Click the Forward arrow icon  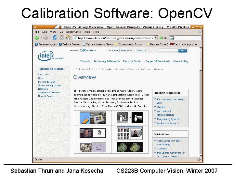click(46, 38)
